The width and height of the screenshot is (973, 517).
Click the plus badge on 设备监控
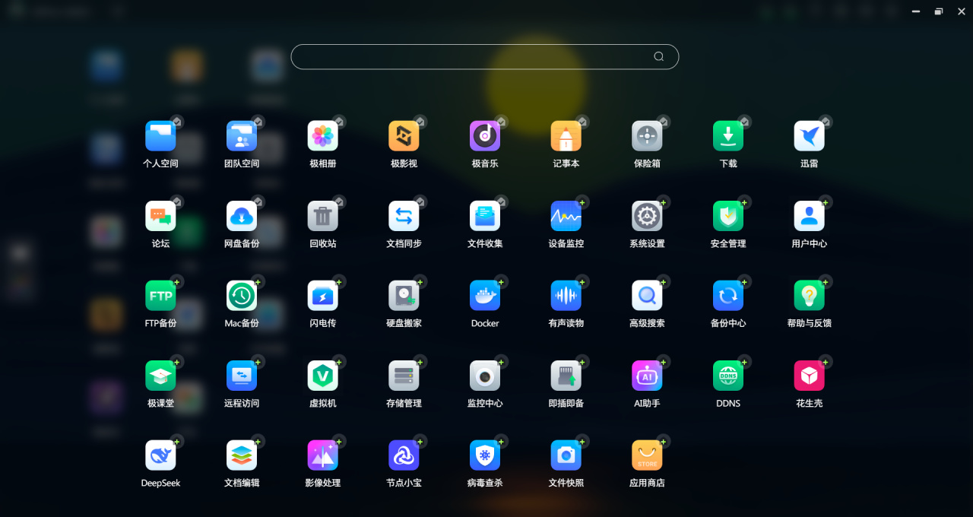point(582,201)
